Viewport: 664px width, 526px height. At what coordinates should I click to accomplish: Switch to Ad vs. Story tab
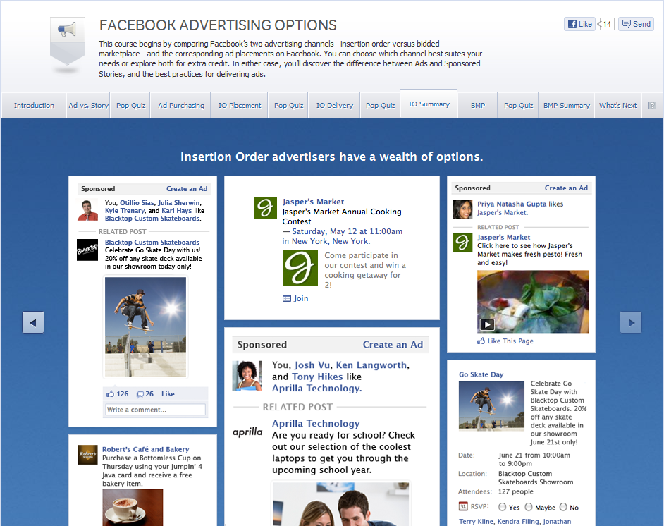click(x=88, y=105)
